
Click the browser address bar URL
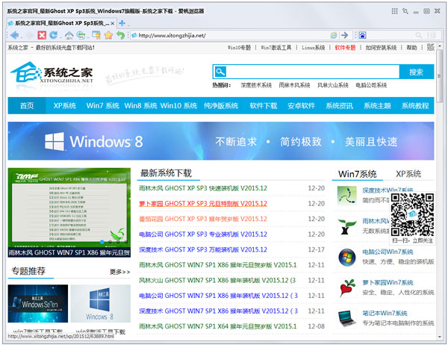tap(224, 35)
